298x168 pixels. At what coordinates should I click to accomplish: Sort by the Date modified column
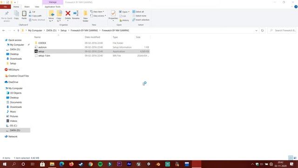pyautogui.click(x=92, y=37)
